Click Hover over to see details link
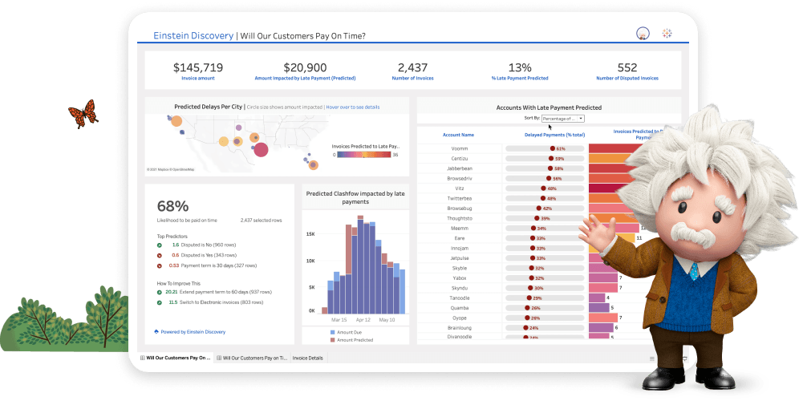The width and height of the screenshot is (799, 409). coord(353,107)
